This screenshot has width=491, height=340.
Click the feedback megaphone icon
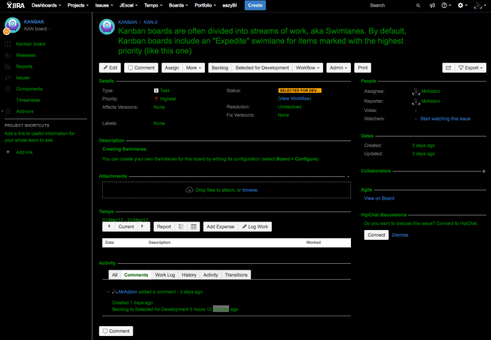(432, 5)
